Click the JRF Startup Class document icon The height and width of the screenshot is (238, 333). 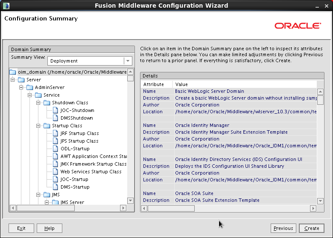pos(55,133)
